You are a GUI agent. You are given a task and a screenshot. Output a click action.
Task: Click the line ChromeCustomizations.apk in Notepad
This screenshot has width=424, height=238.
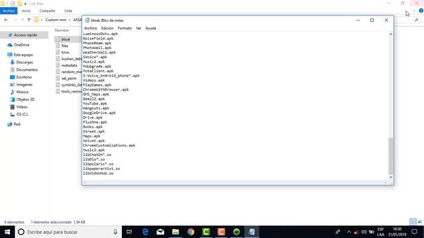(109, 145)
